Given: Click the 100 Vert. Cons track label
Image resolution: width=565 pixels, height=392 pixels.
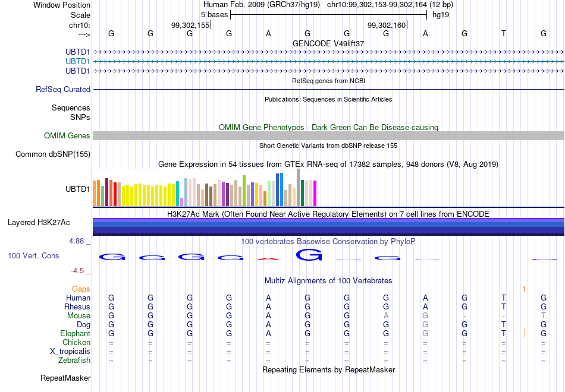Looking at the screenshot, I should [33, 255].
